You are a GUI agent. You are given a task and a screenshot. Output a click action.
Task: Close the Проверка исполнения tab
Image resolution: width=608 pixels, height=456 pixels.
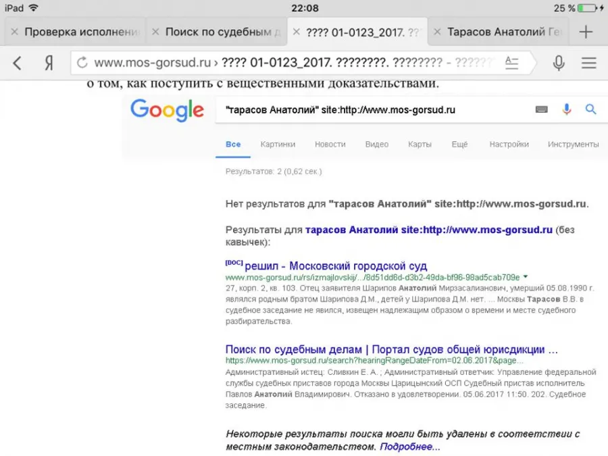point(15,32)
